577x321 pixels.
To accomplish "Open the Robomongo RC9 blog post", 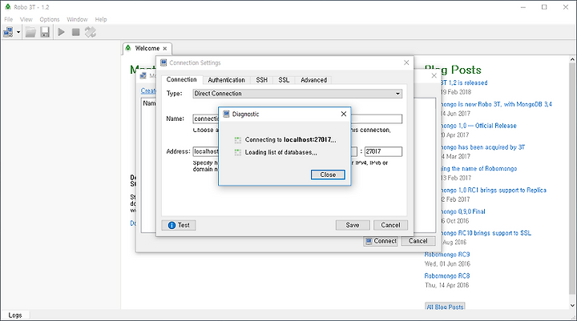I will pyautogui.click(x=447, y=255).
